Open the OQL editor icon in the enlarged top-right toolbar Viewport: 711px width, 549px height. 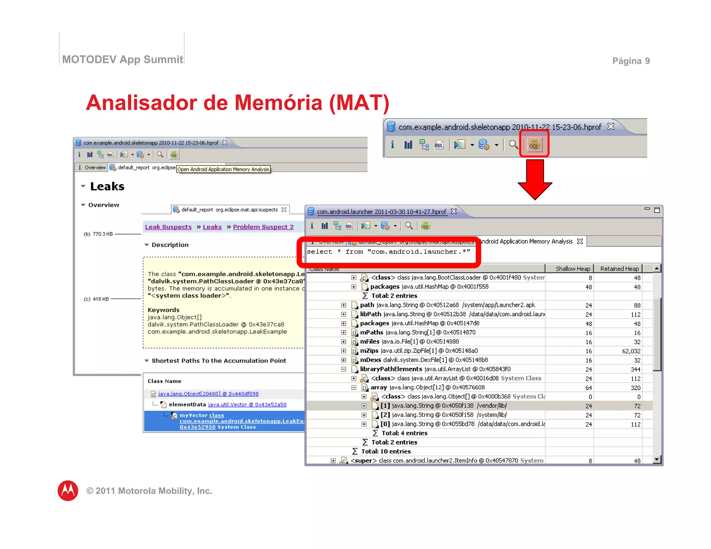[x=439, y=145]
